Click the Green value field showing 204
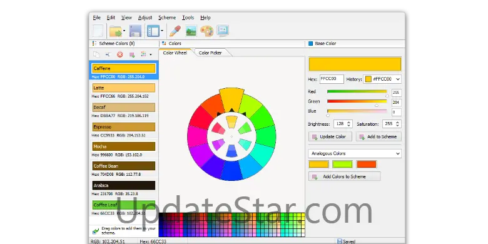488x244 pixels. pyautogui.click(x=397, y=103)
